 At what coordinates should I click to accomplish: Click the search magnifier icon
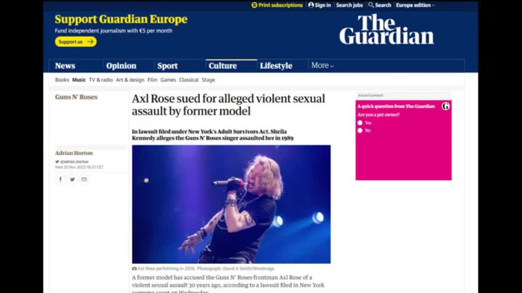pyautogui.click(x=371, y=5)
